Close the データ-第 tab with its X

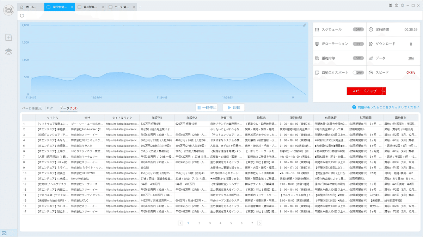(134, 7)
